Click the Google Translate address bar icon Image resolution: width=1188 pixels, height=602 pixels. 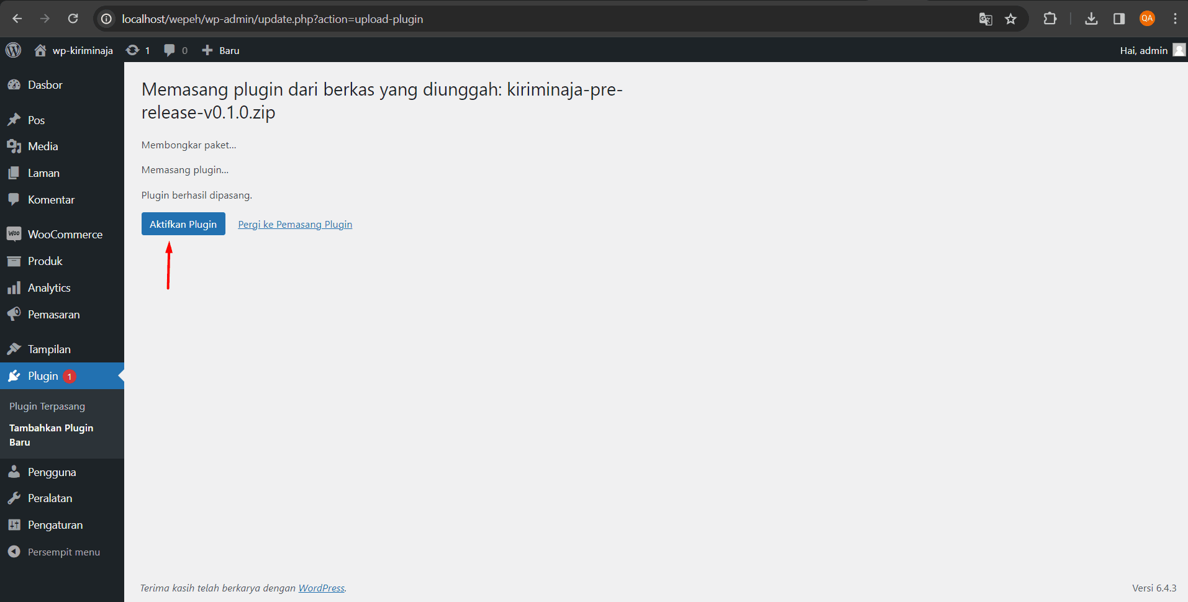pos(985,19)
